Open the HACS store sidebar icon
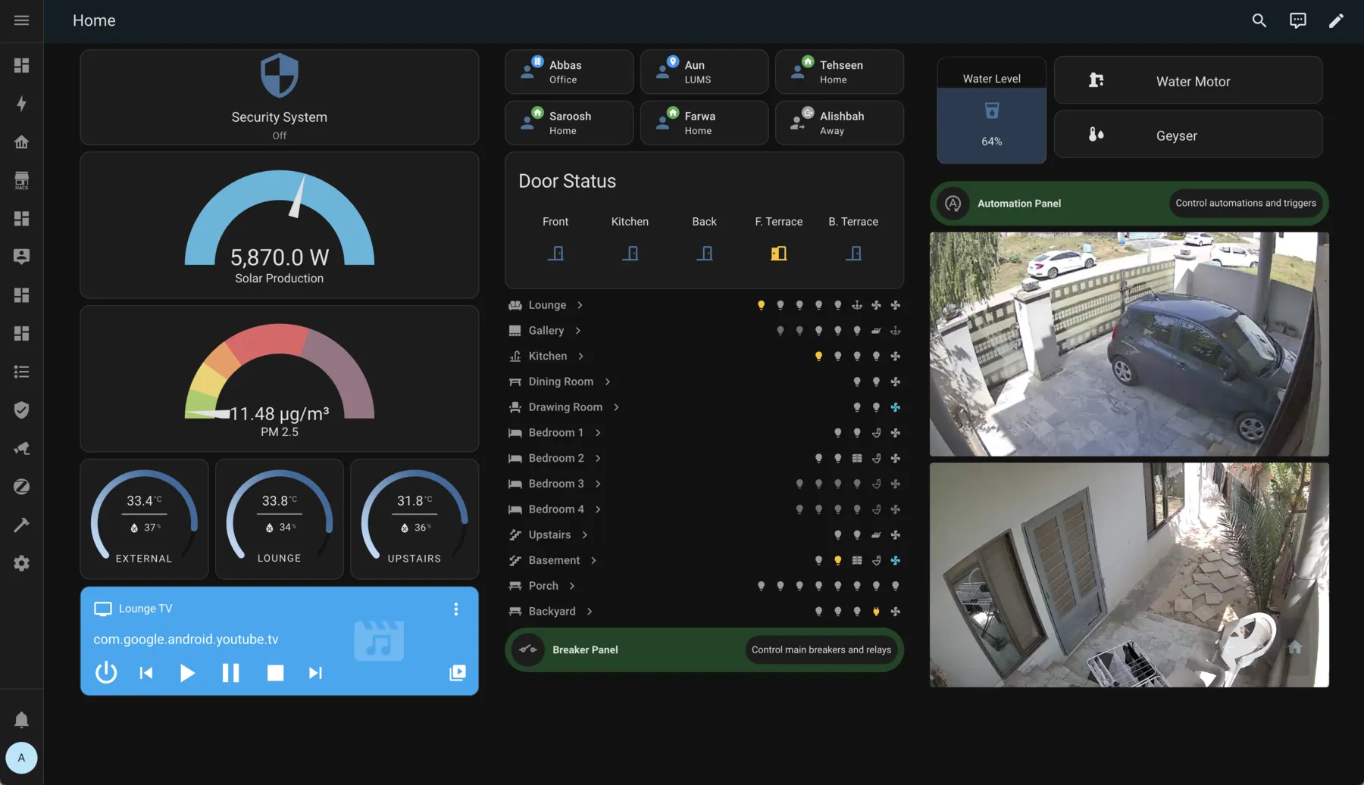This screenshot has height=785, width=1364. tap(21, 180)
